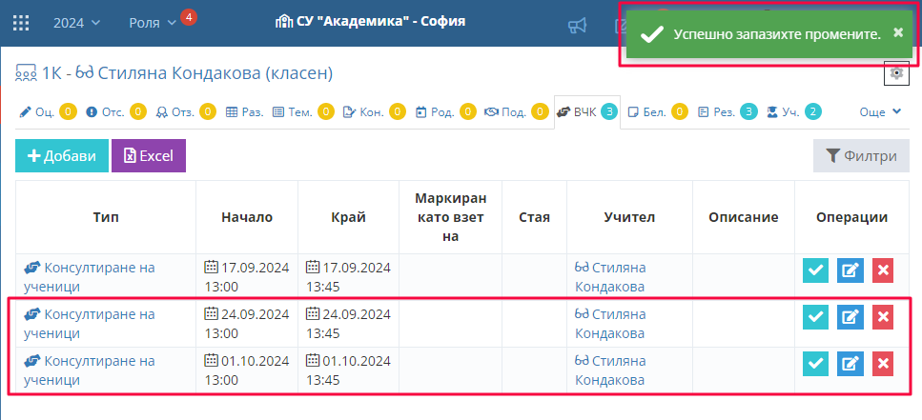922x420 pixels.
Task: Click the Добави add button
Action: pos(61,156)
